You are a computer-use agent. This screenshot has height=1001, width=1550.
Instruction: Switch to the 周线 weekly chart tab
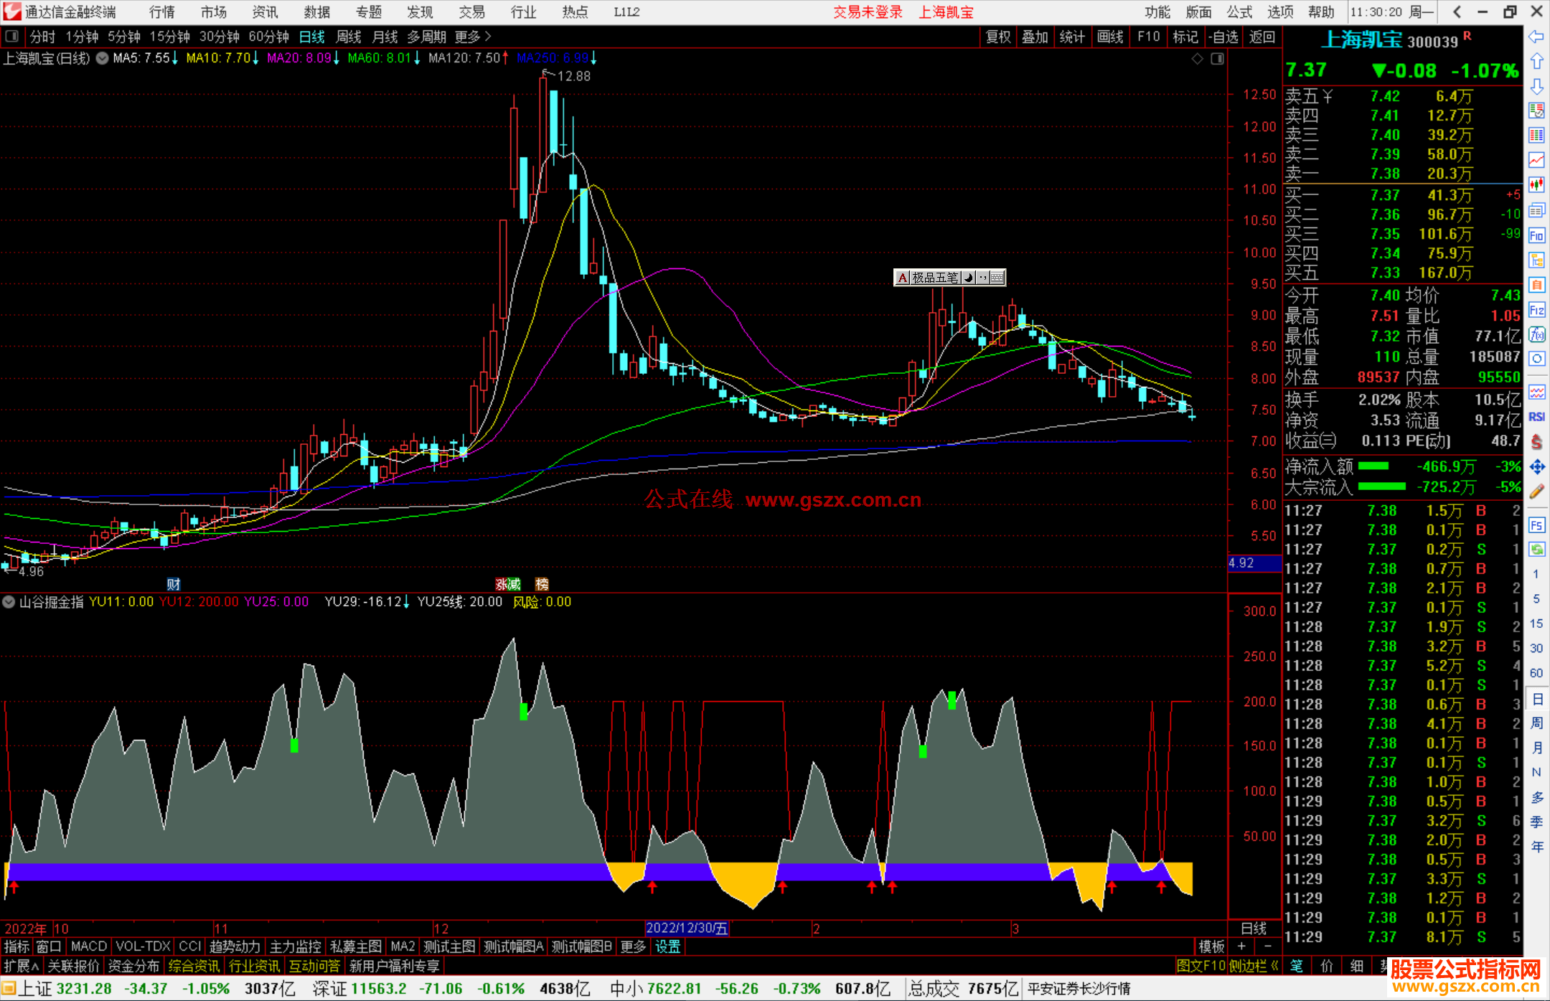point(349,37)
